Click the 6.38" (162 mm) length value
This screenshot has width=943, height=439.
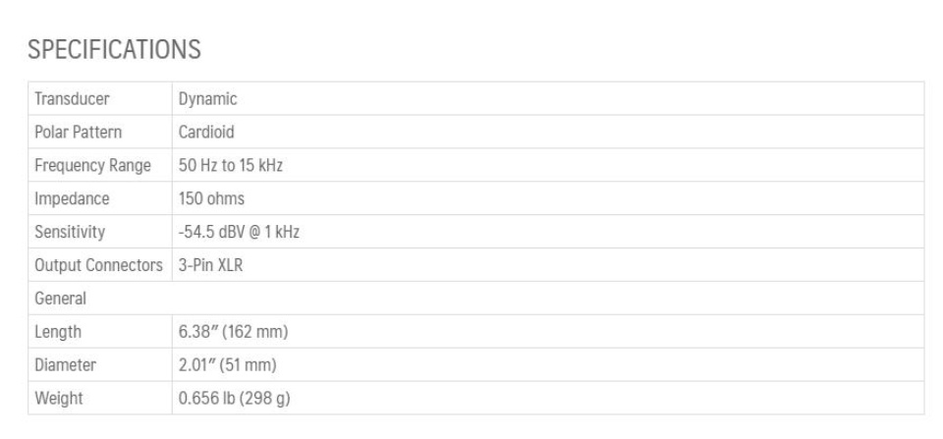(x=234, y=331)
